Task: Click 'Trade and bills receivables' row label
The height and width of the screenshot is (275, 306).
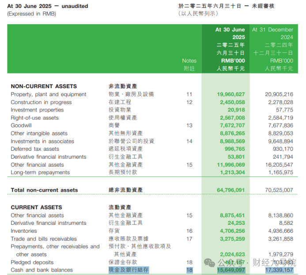Action: (44, 239)
